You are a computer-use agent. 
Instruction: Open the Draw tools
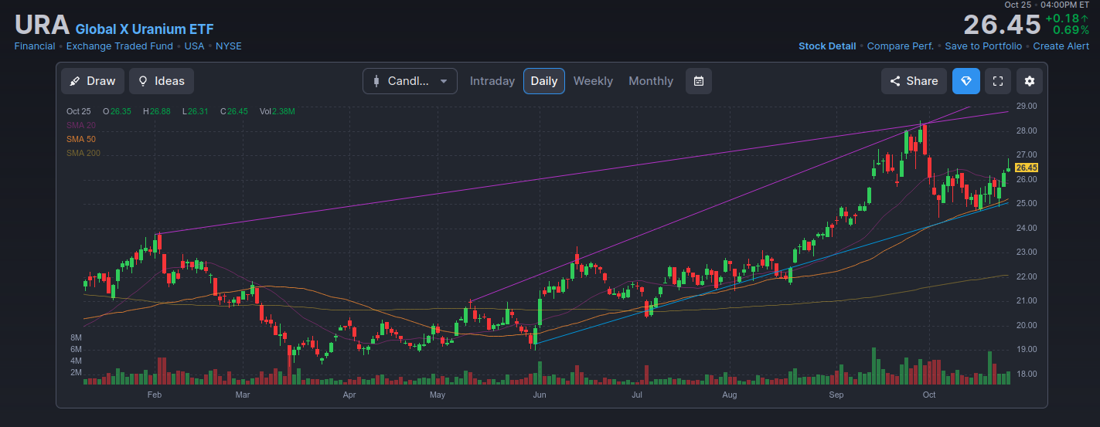pos(93,81)
